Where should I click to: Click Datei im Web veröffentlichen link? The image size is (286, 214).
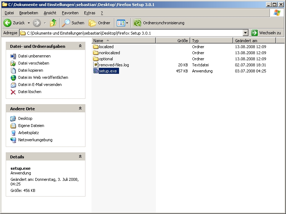[x=43, y=77]
